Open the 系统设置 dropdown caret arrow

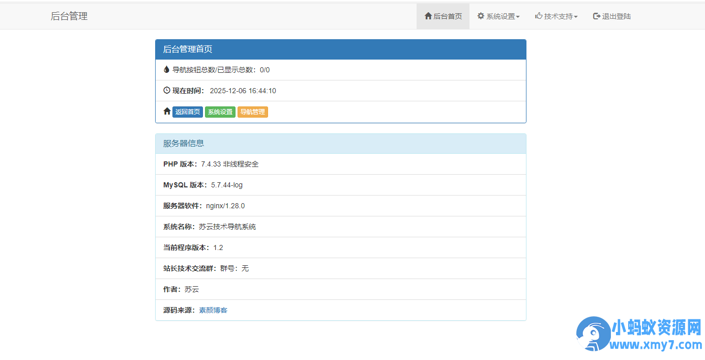click(518, 16)
